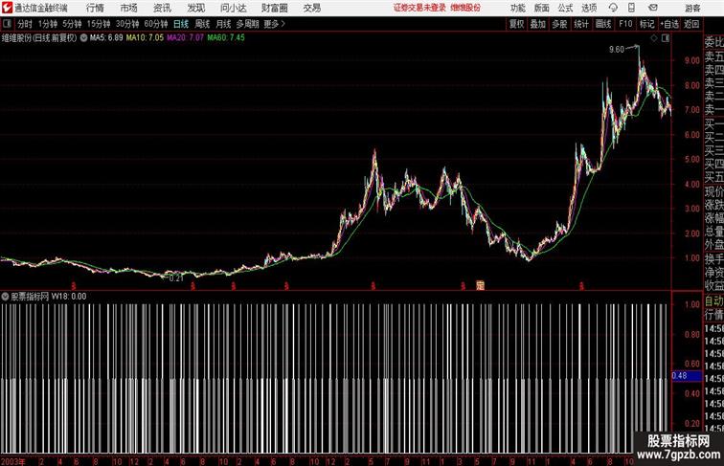Click the 多股 multi-stock button
Viewport: 724px width, 466px height.
559,24
